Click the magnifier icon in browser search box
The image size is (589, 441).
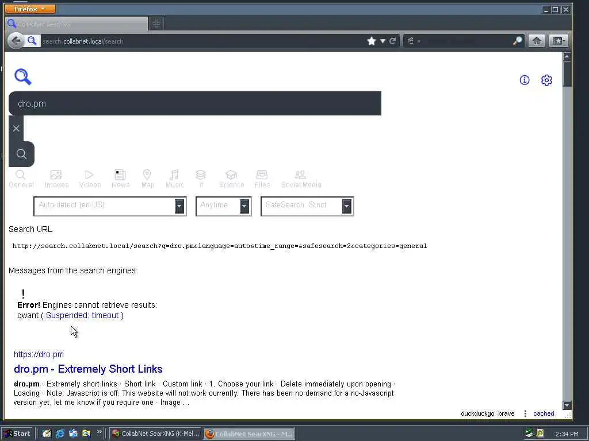pyautogui.click(x=517, y=41)
